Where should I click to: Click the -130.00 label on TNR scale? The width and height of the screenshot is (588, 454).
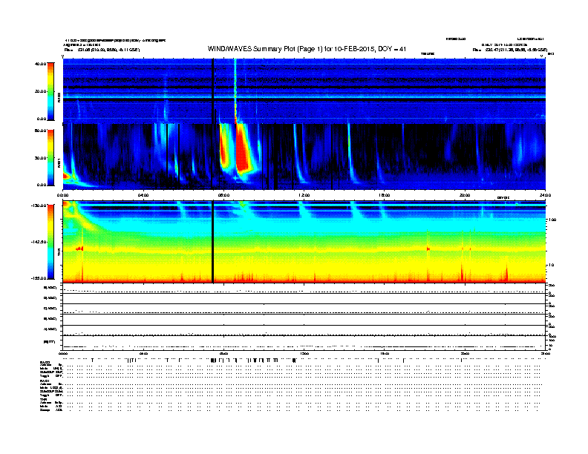(39, 205)
